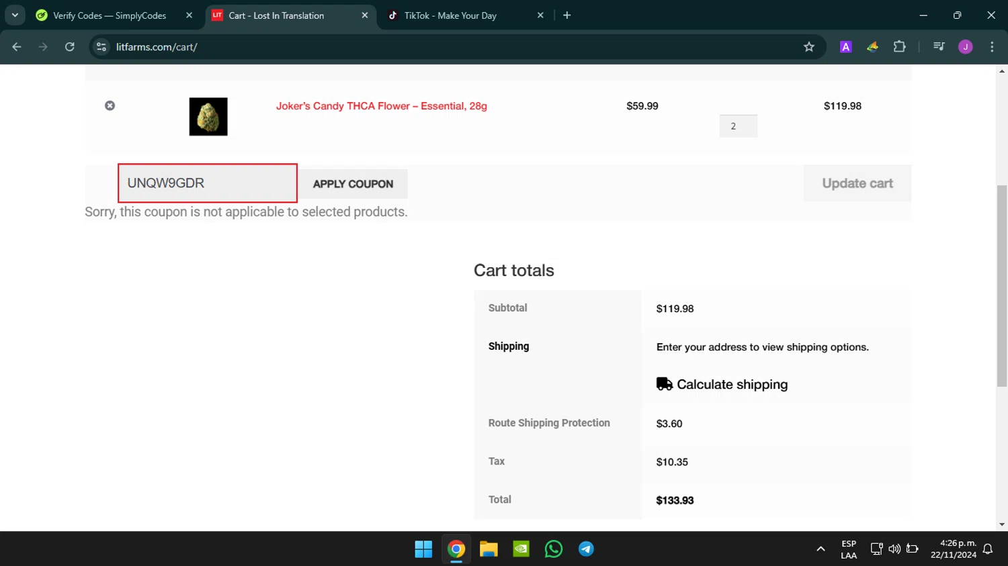Open Joker's Candy THCA Flower product link

coord(382,106)
